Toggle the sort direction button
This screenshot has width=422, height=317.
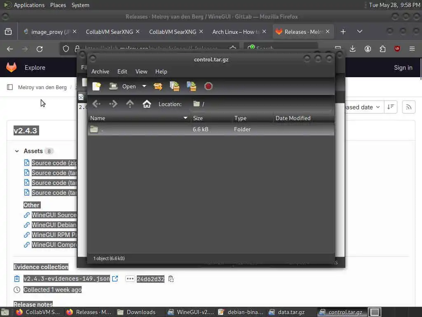pyautogui.click(x=391, y=107)
